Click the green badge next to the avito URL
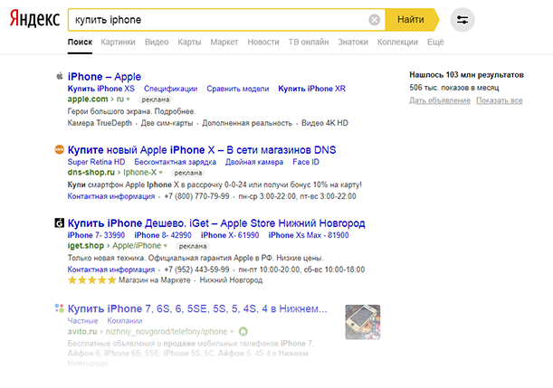Viewport: 553px width, 388px height. point(243,332)
